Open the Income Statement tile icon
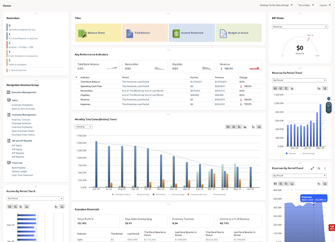Viewport: 335px width, 242px height. coord(176,33)
